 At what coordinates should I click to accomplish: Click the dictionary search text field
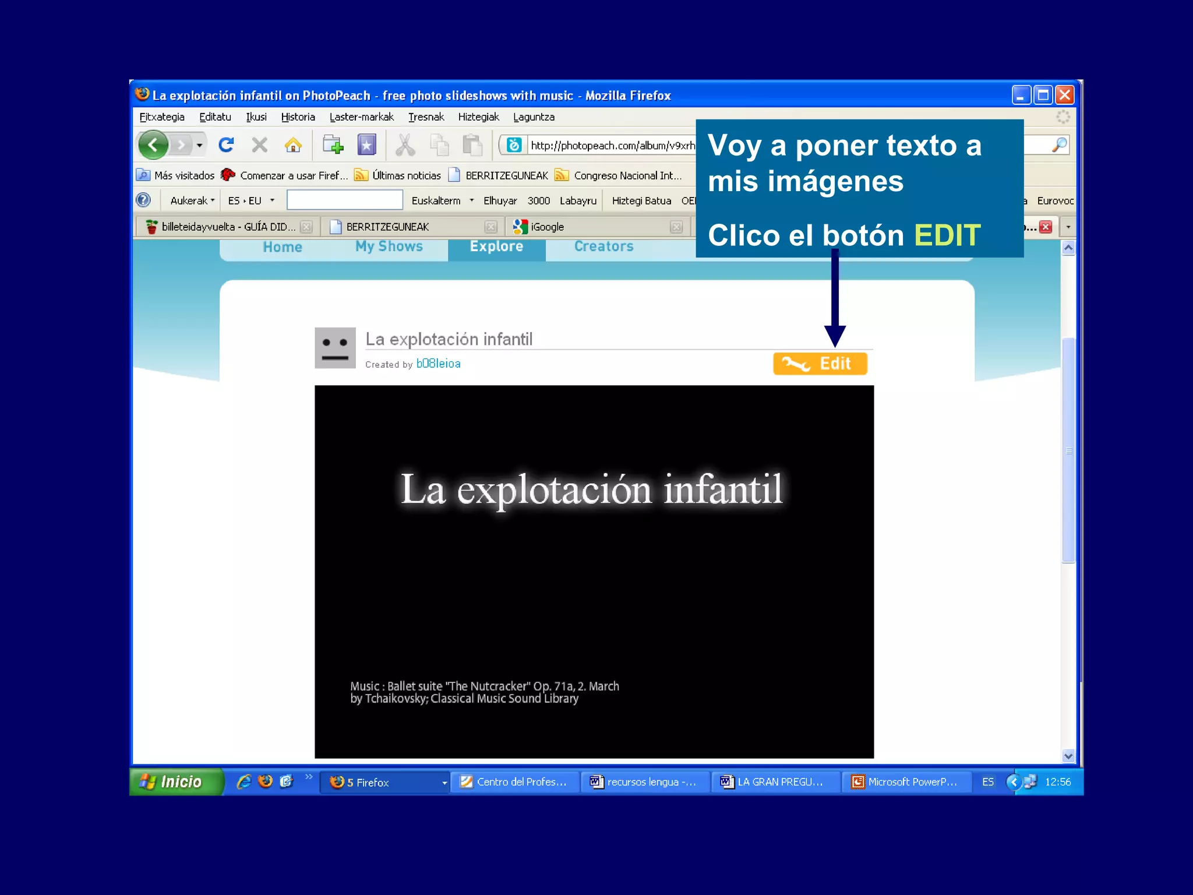pyautogui.click(x=344, y=200)
